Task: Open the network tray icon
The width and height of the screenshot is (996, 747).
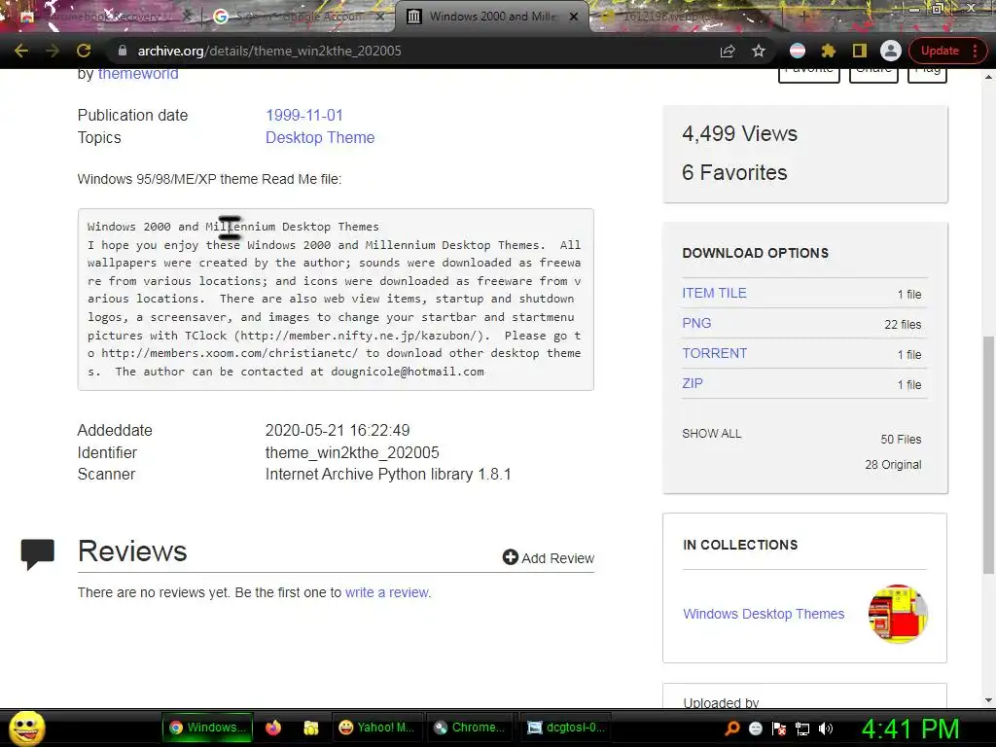Action: (x=802, y=728)
